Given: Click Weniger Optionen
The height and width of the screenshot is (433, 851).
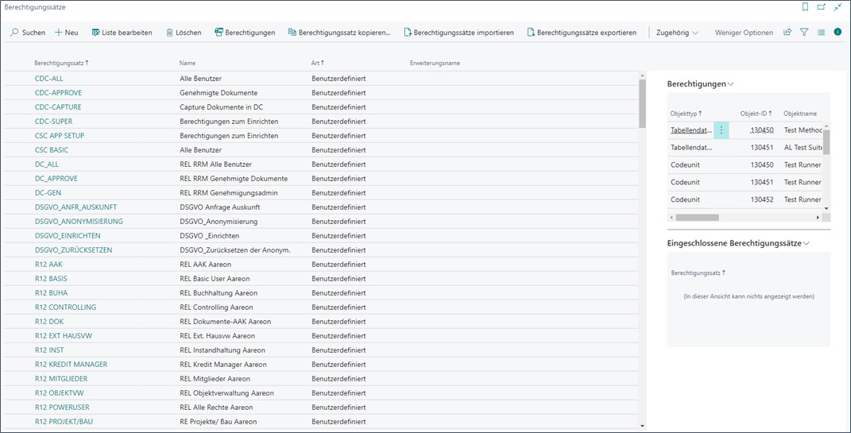Looking at the screenshot, I should tap(744, 33).
